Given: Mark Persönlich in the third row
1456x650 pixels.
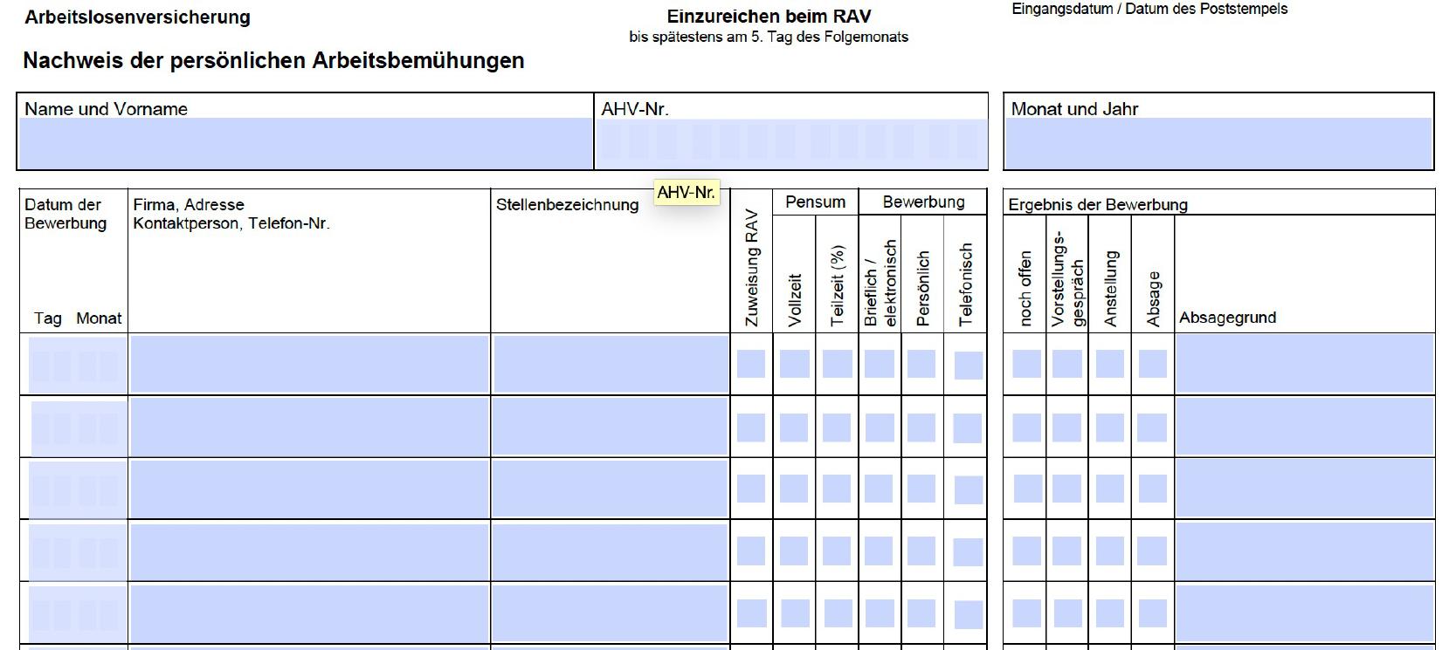Looking at the screenshot, I should [921, 489].
